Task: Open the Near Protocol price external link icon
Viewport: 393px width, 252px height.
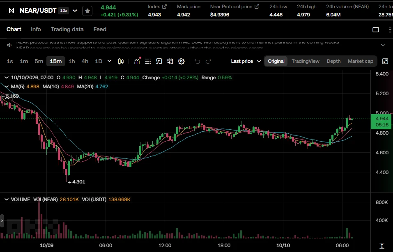Action: tap(257, 7)
